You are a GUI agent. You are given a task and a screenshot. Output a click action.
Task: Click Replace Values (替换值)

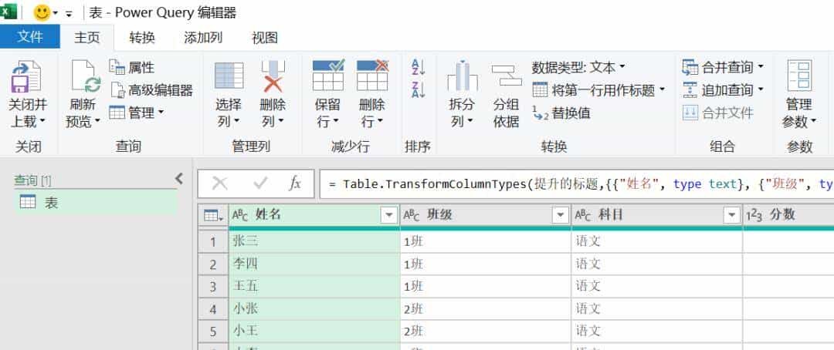click(x=561, y=113)
